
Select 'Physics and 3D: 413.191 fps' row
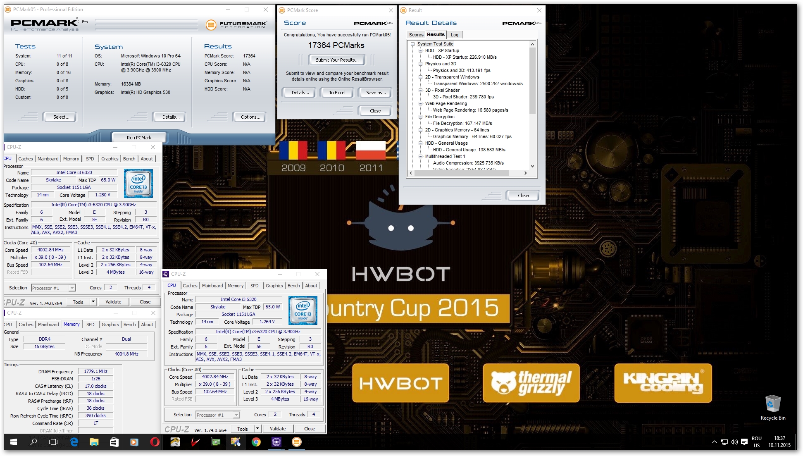point(462,70)
